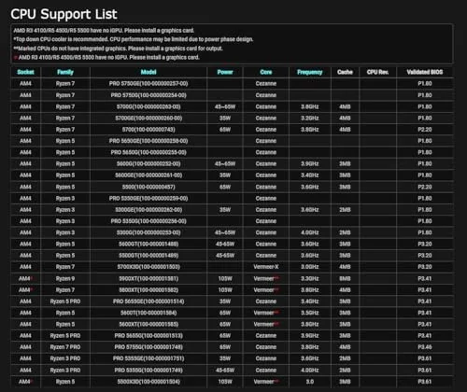Screen dimensions: 467x392
Task: Click the 5700G(100-000000263-00) model entry
Action: click(x=149, y=106)
